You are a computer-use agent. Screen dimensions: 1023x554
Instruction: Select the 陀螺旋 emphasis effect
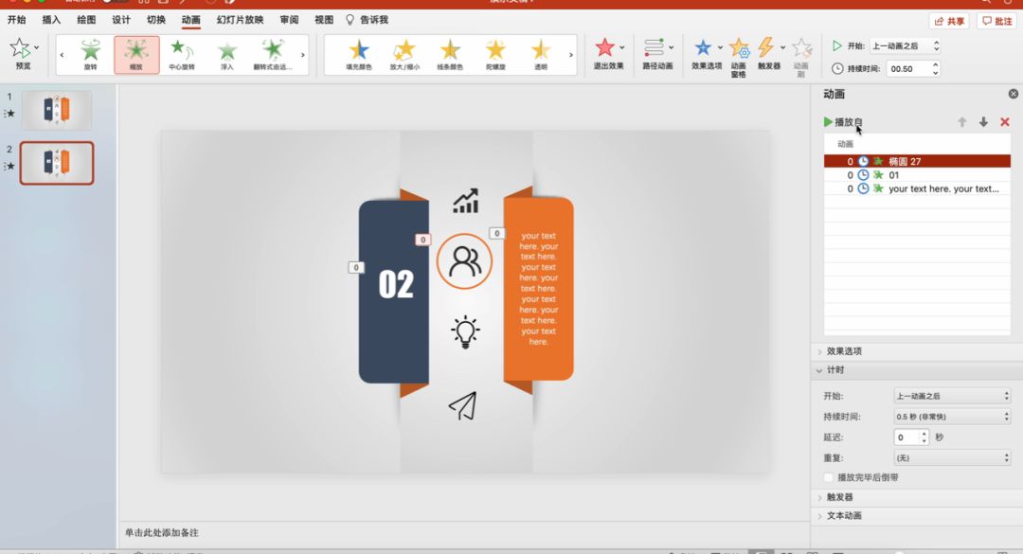[495, 54]
